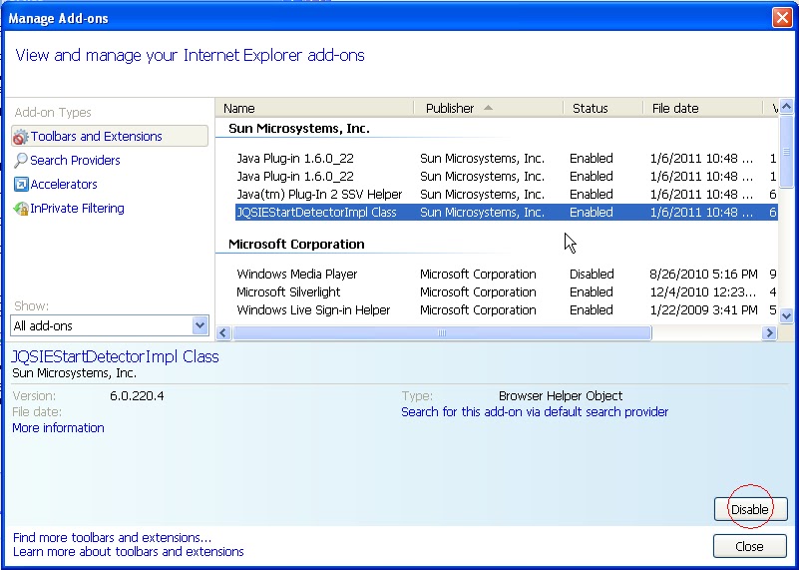
Task: Select Toolbars and Extensions add-on type
Action: coord(110,136)
